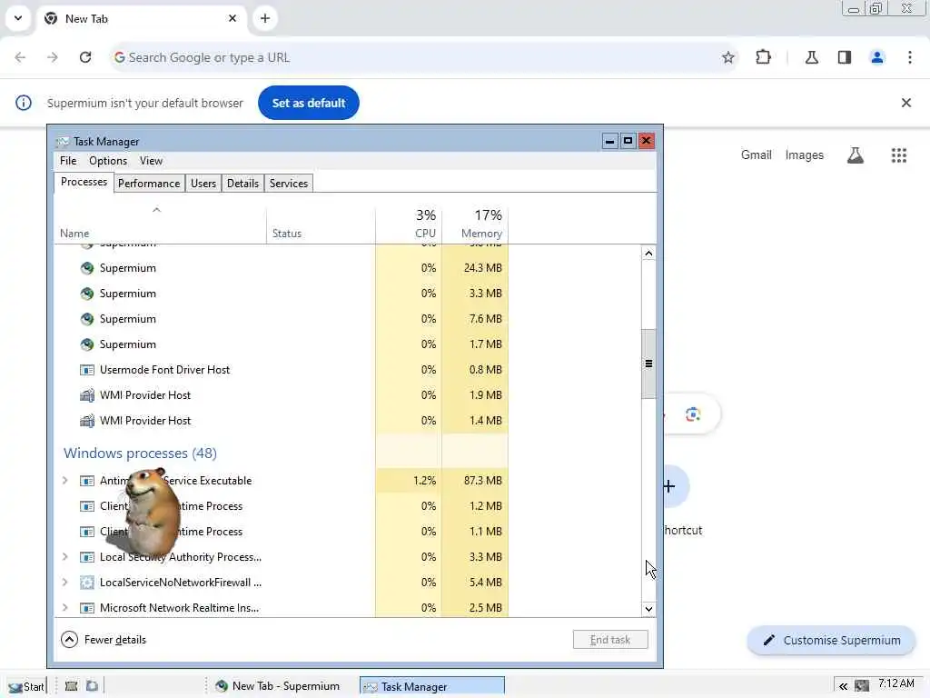Screen dimensions: 930x698
Task: Expand Local Security Authority Process row
Action: pos(65,557)
